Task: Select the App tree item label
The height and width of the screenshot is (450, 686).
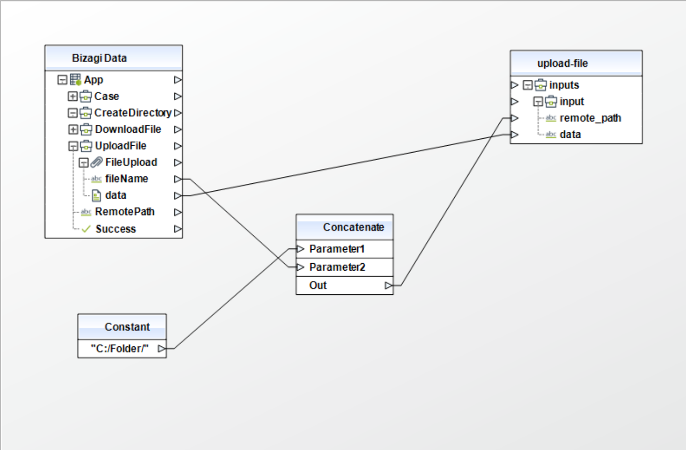Action: (x=94, y=80)
